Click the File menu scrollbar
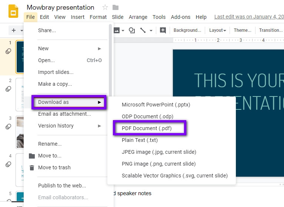 click(x=110, y=60)
